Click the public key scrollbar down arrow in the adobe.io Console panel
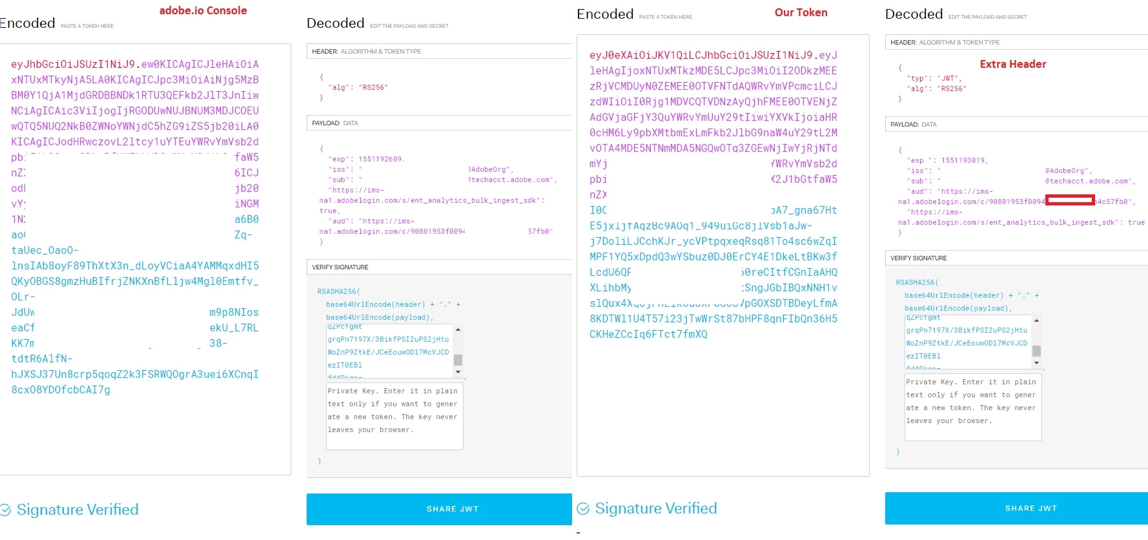The height and width of the screenshot is (540, 1148). pos(458,372)
